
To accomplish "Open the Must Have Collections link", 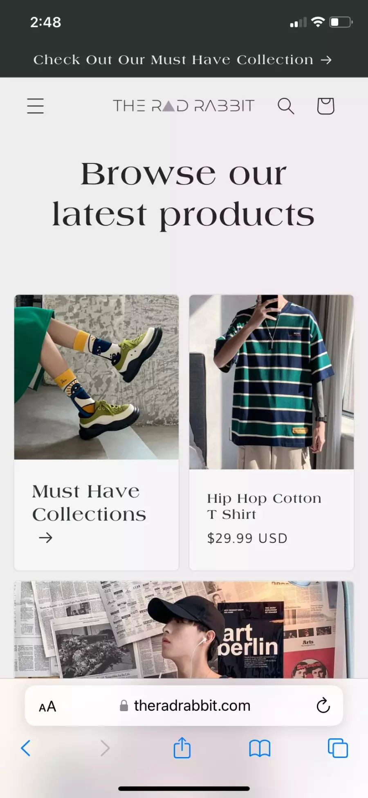I will 89,503.
